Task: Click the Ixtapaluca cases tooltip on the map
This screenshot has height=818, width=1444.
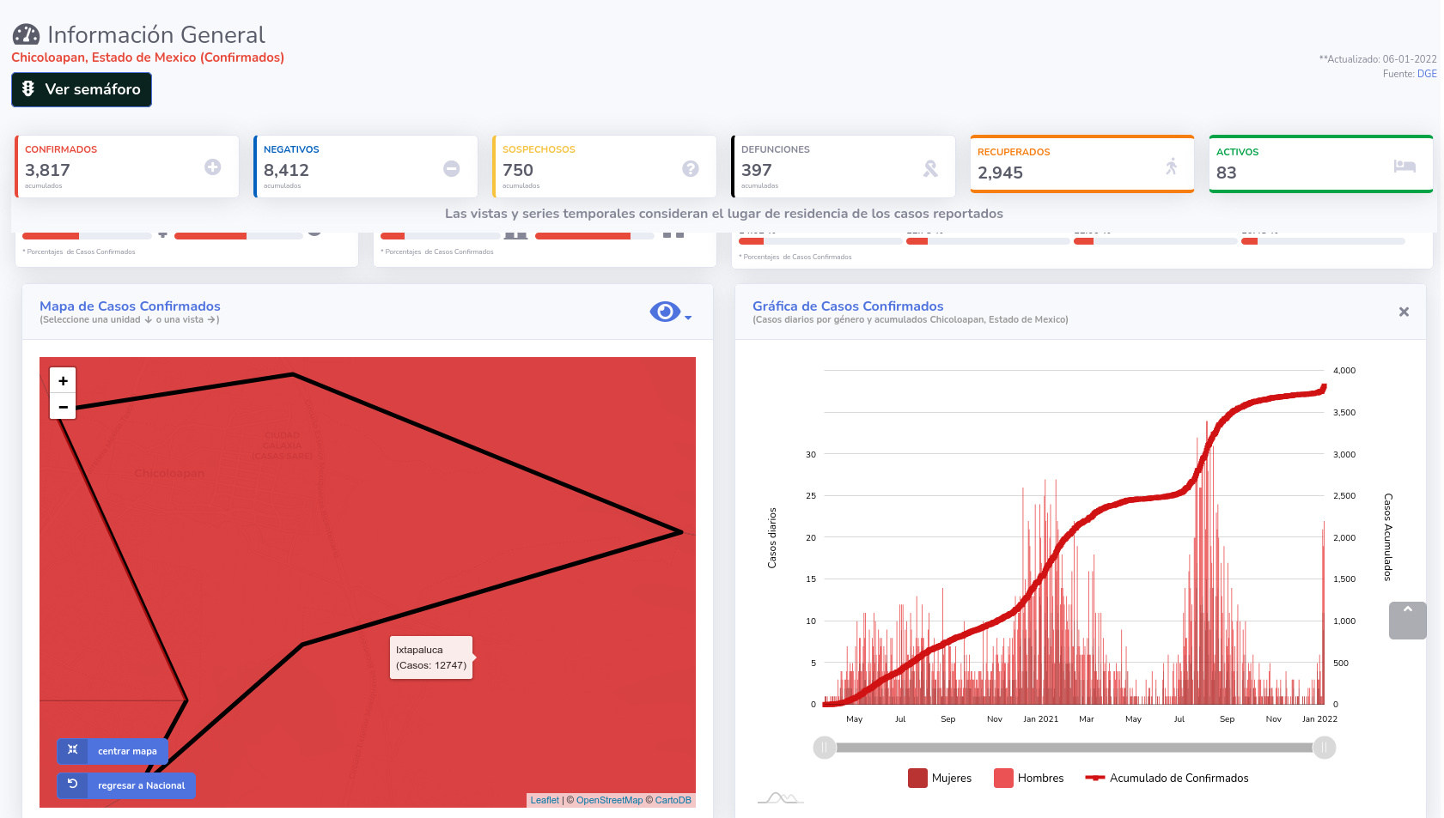Action: click(431, 657)
